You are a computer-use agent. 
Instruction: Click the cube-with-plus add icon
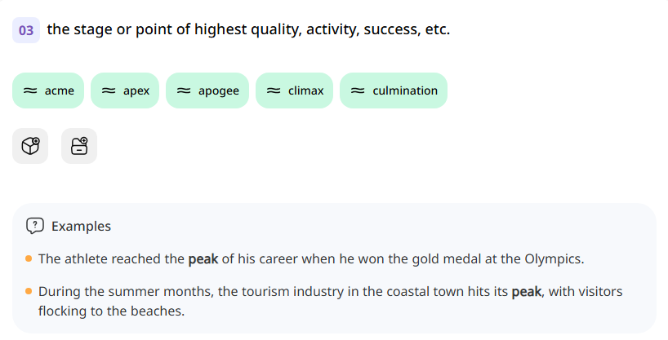[30, 146]
